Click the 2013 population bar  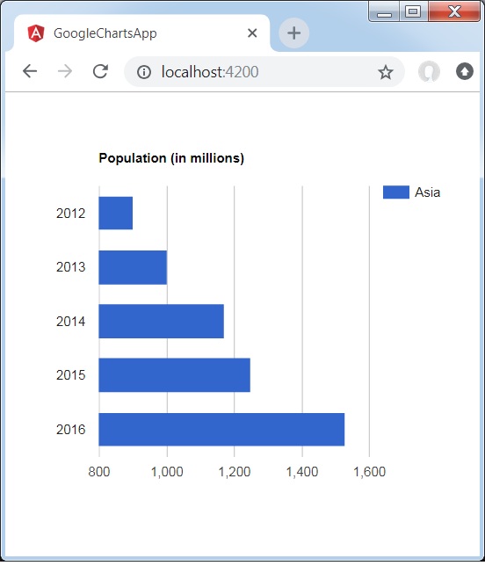coord(133,267)
